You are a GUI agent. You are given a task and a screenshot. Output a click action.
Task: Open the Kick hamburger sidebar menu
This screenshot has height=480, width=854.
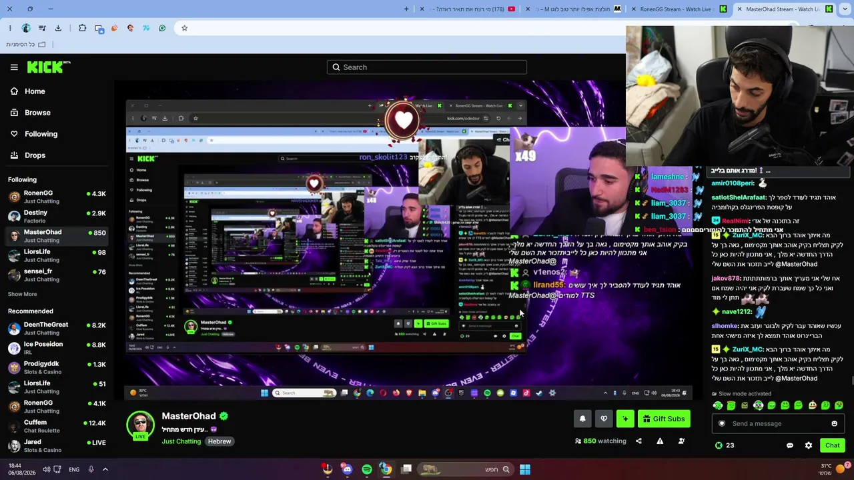(x=14, y=67)
